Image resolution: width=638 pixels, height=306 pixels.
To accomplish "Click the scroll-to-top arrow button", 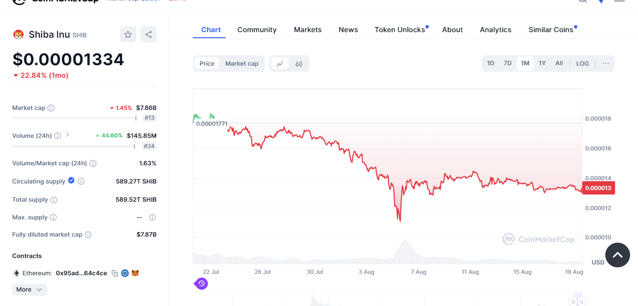I will click(x=617, y=255).
